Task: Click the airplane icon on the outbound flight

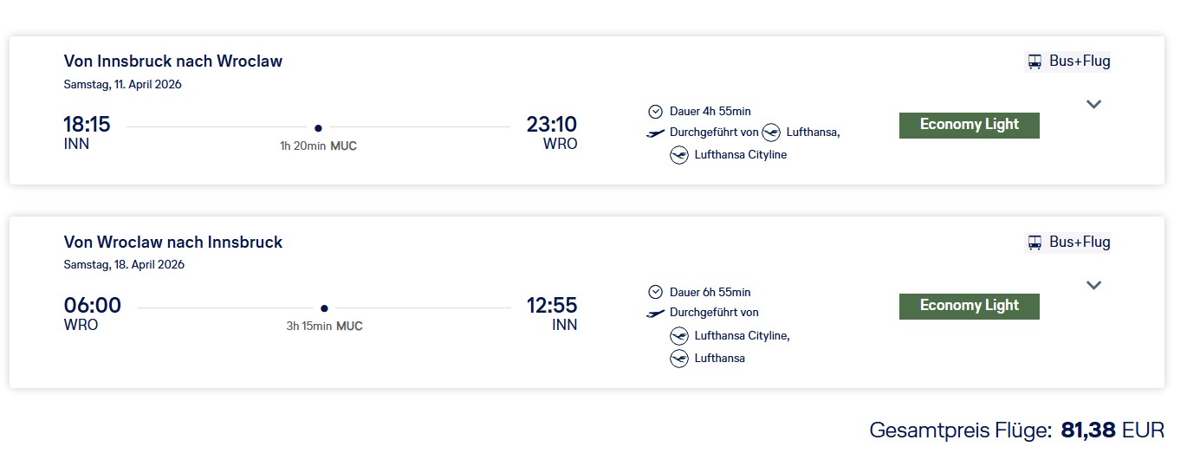Action: 656,133
